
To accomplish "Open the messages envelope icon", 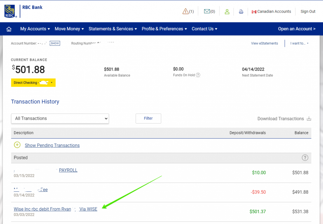I will tap(207, 11).
